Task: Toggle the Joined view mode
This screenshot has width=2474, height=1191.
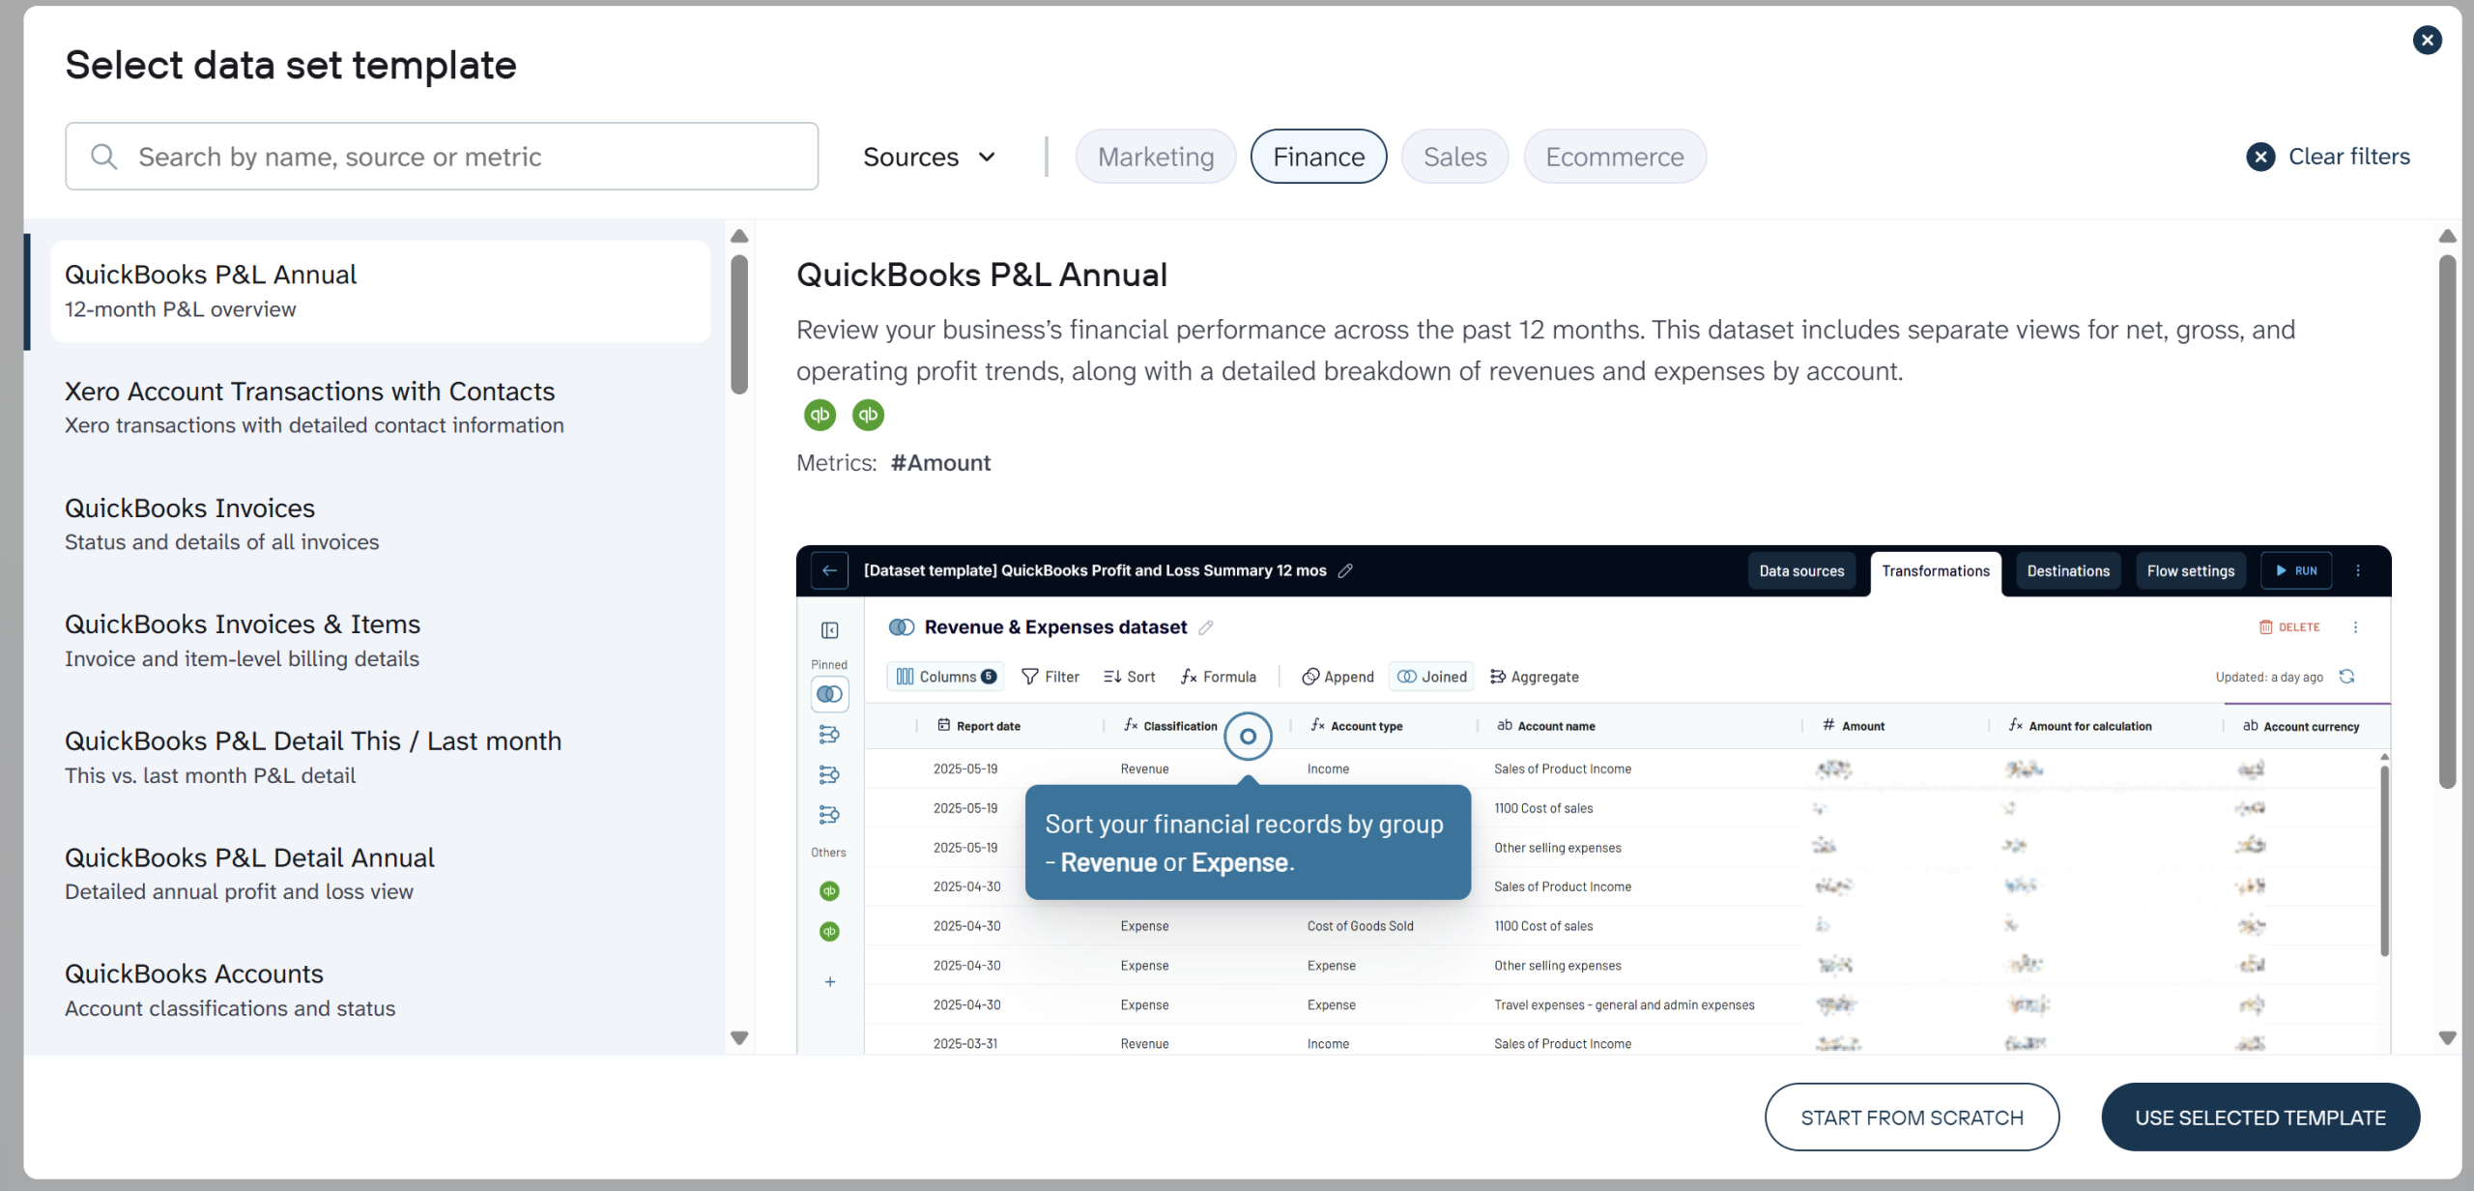Action: [1431, 676]
